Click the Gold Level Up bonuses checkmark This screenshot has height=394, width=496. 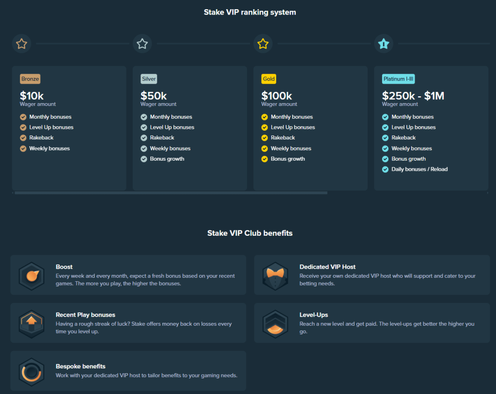(x=265, y=127)
